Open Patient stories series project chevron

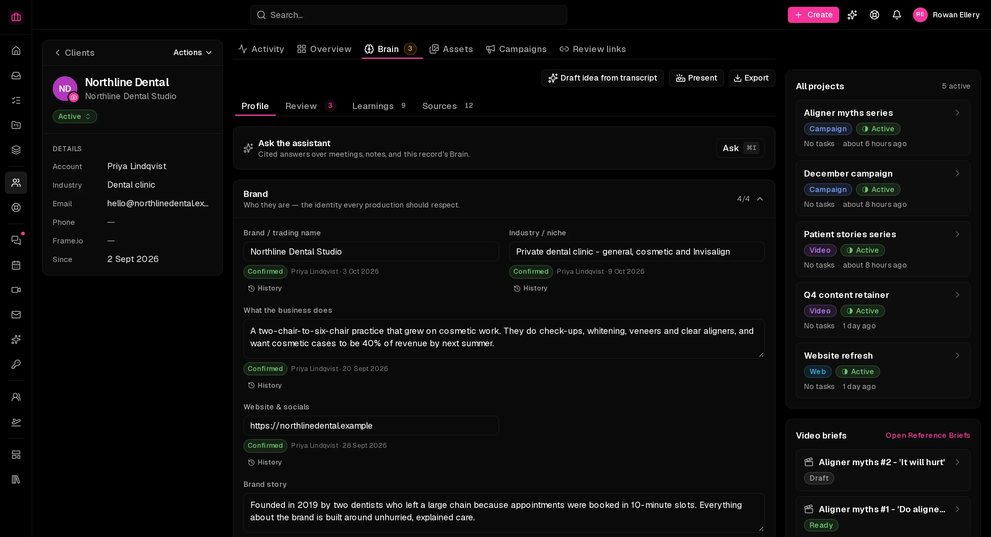(957, 234)
